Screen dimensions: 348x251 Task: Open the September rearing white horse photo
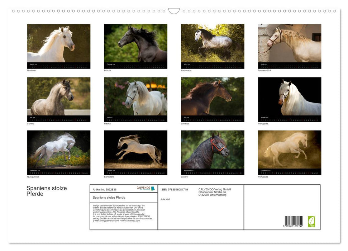59,150
